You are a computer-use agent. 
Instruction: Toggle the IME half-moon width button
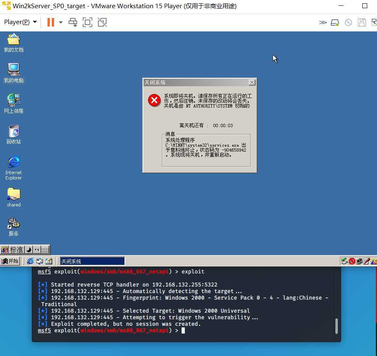(29, 250)
